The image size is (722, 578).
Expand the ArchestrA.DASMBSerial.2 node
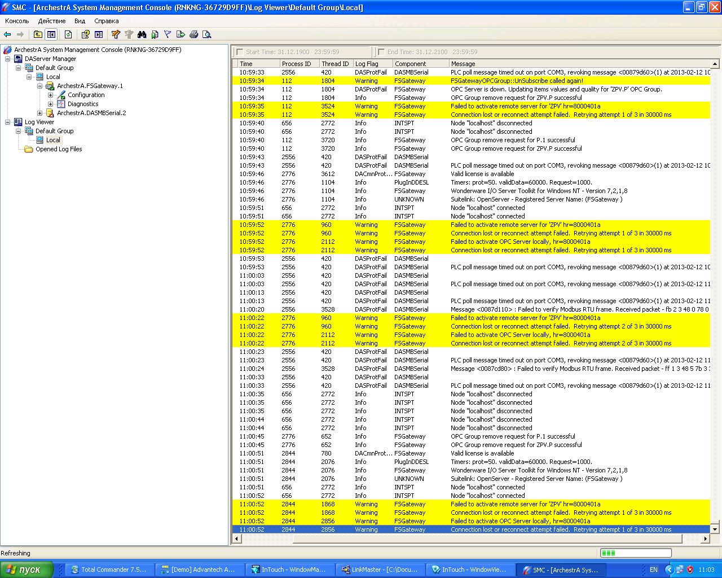click(40, 113)
